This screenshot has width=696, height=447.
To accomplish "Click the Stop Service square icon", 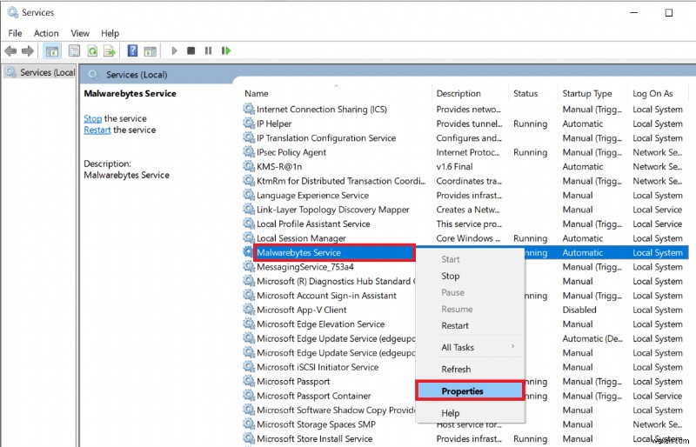I will pos(191,50).
